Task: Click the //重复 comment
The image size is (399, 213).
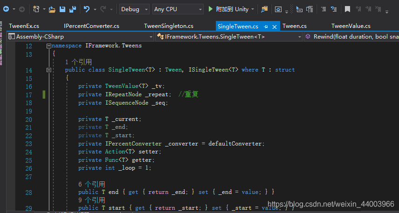Action: click(x=188, y=94)
